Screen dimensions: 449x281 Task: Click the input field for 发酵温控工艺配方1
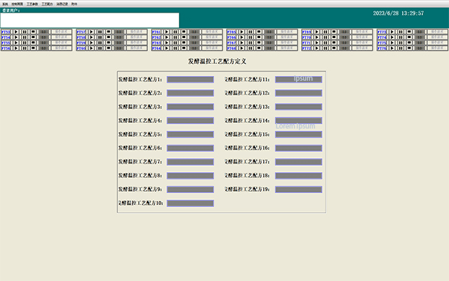(x=190, y=79)
